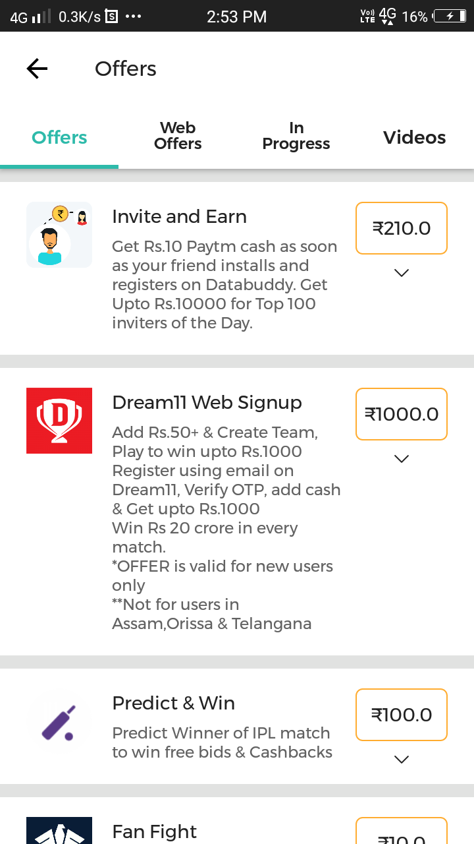Screen dimensions: 474x844
Task: Tap the Invite and Earn avatar icon
Action: pos(59,235)
